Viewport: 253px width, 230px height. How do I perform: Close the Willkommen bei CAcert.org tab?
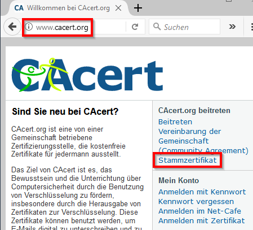[118, 8]
